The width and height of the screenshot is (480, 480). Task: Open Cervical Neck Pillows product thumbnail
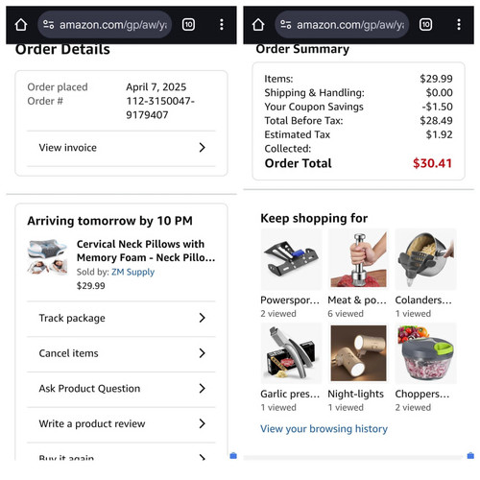click(47, 257)
